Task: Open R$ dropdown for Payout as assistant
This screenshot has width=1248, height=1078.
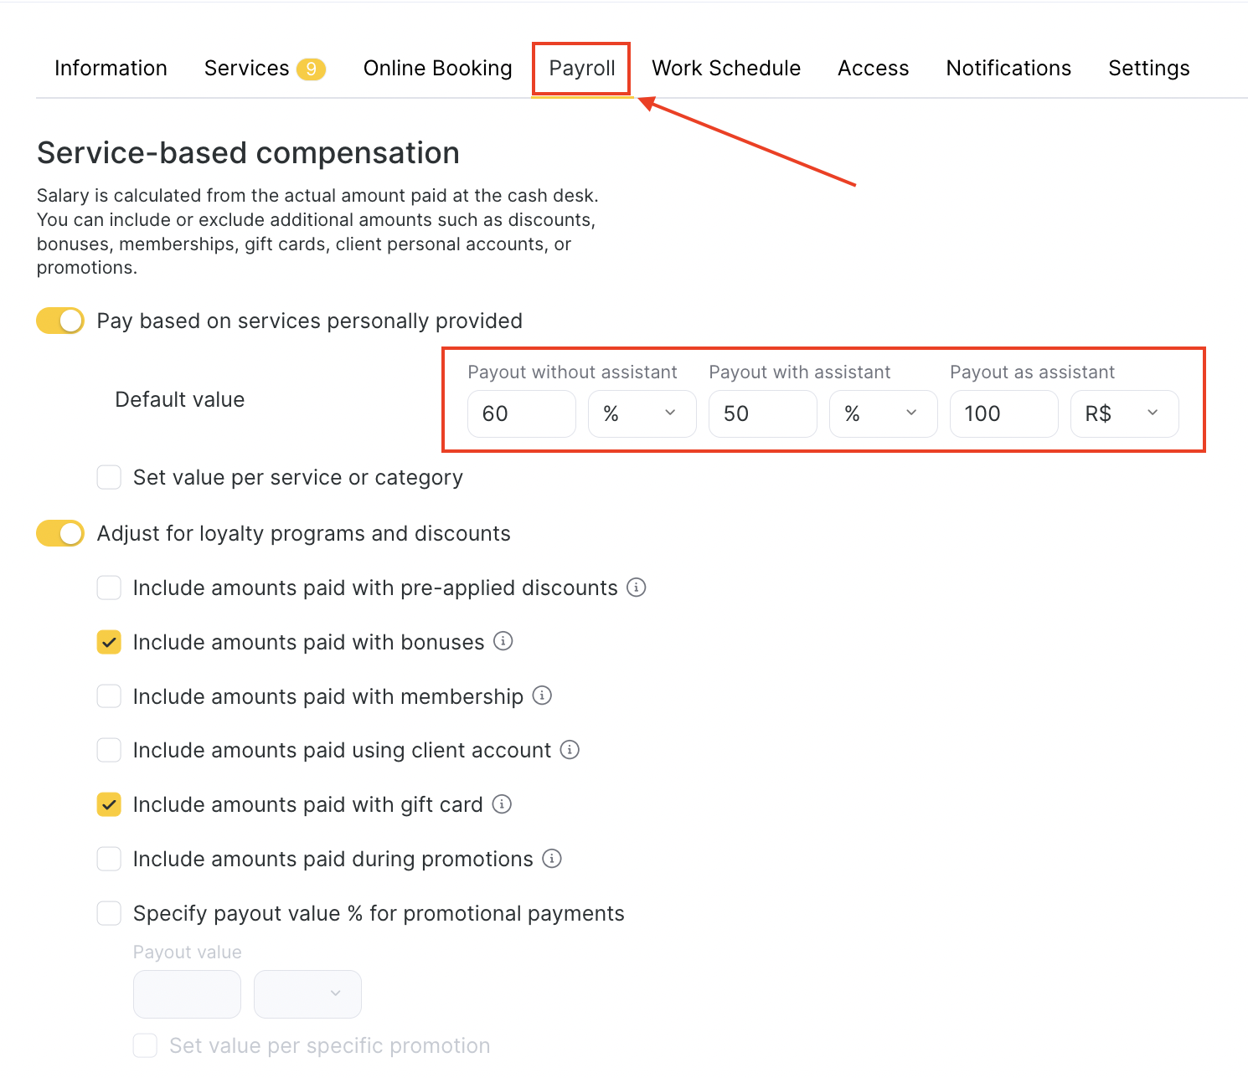Action: [x=1124, y=413]
